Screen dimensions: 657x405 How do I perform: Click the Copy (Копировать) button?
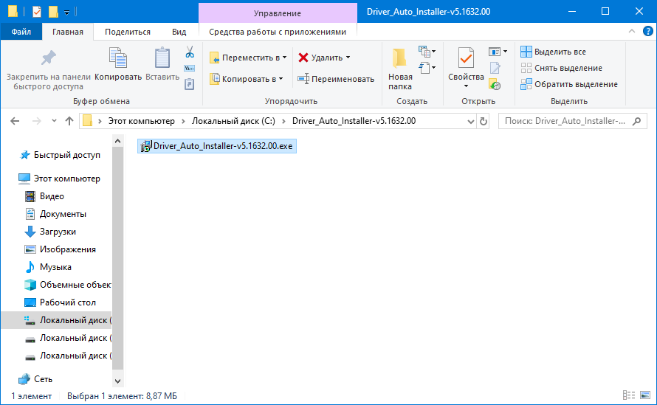[118, 64]
